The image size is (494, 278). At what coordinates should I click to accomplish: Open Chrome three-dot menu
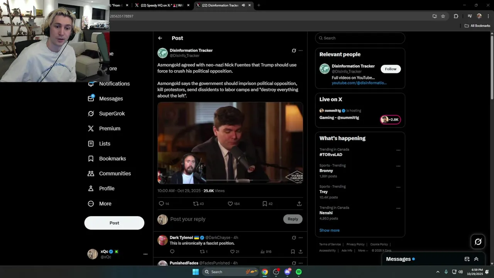489,16
